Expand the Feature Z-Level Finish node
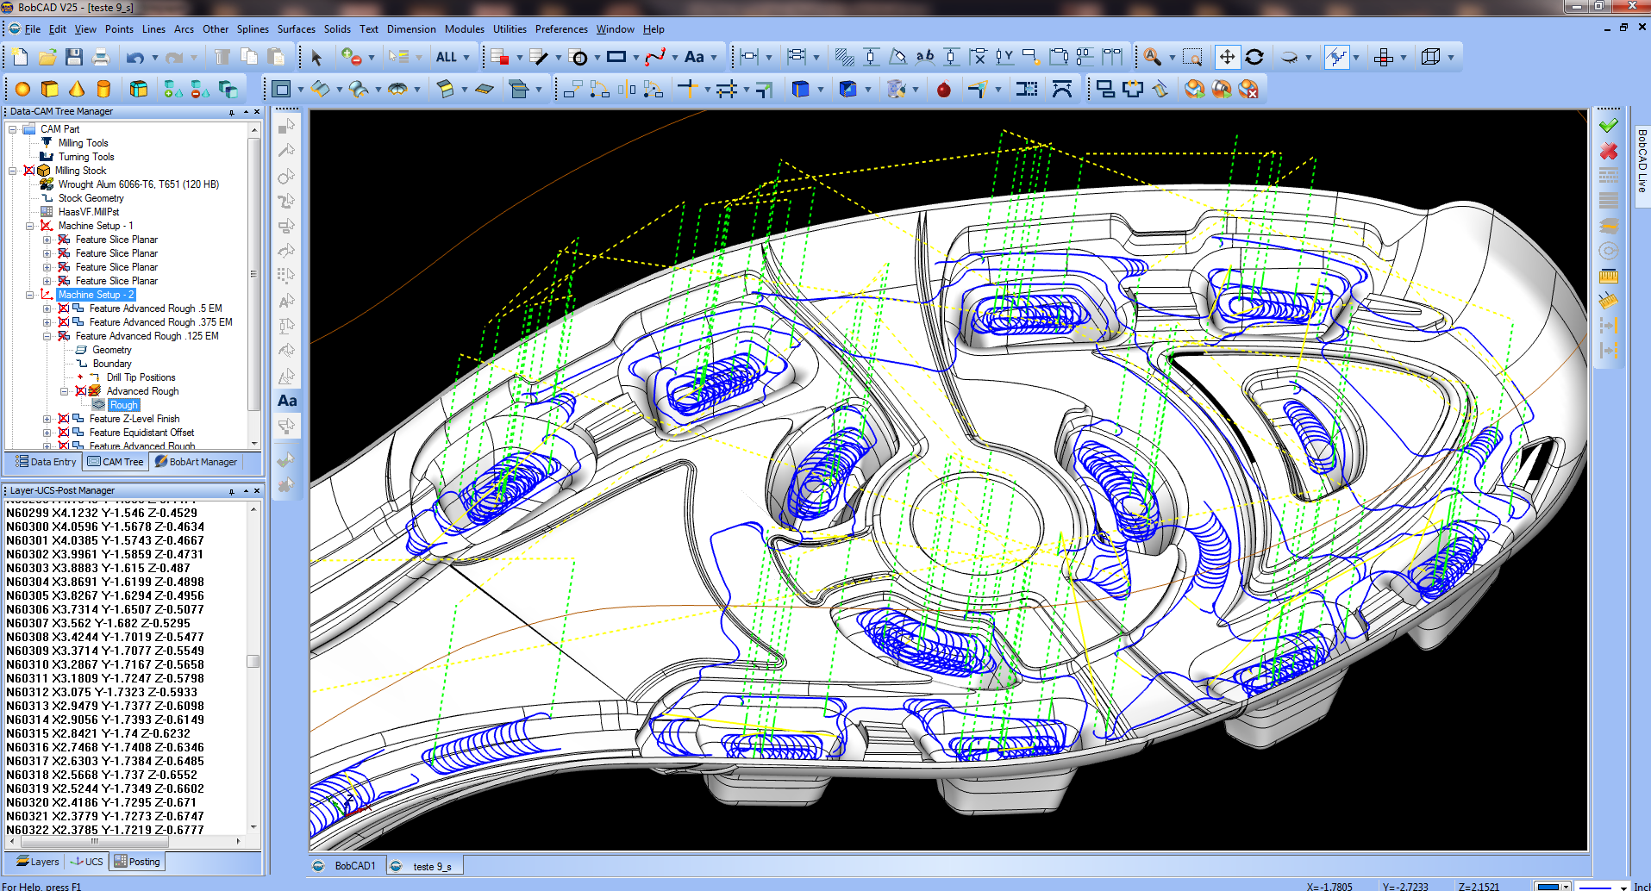 pyautogui.click(x=47, y=419)
